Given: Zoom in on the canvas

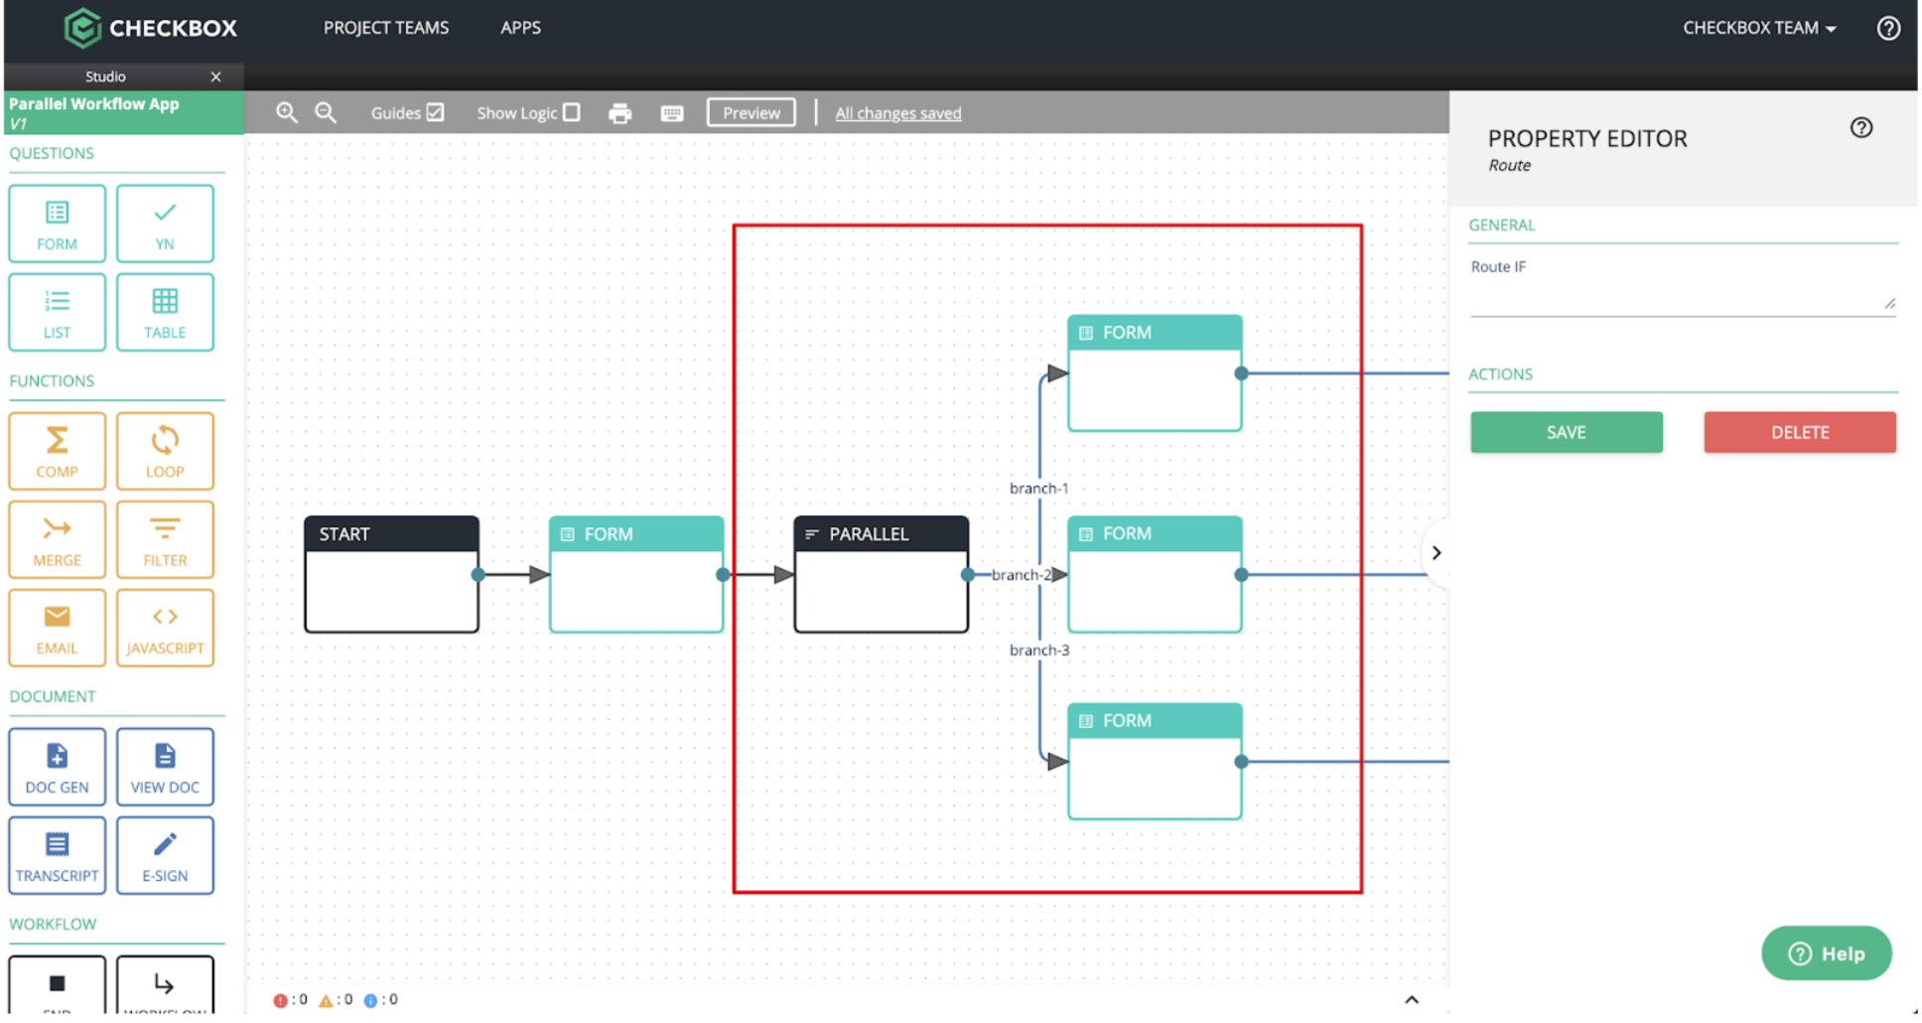Looking at the screenshot, I should pyautogui.click(x=287, y=113).
